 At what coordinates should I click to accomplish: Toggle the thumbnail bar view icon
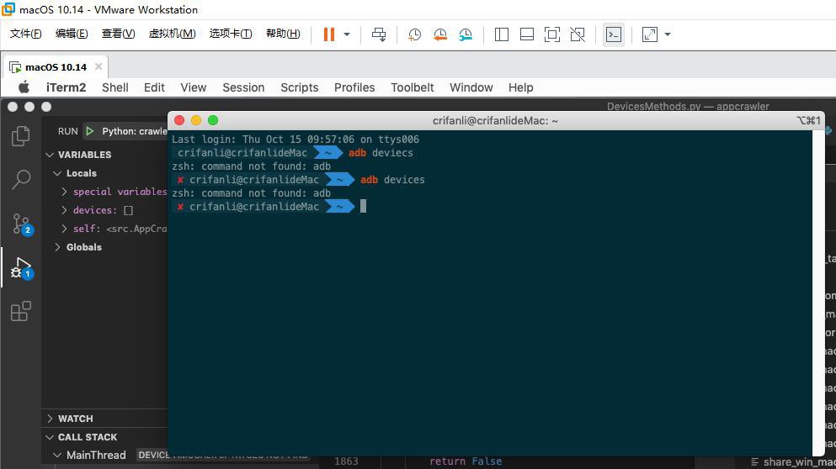(x=527, y=34)
